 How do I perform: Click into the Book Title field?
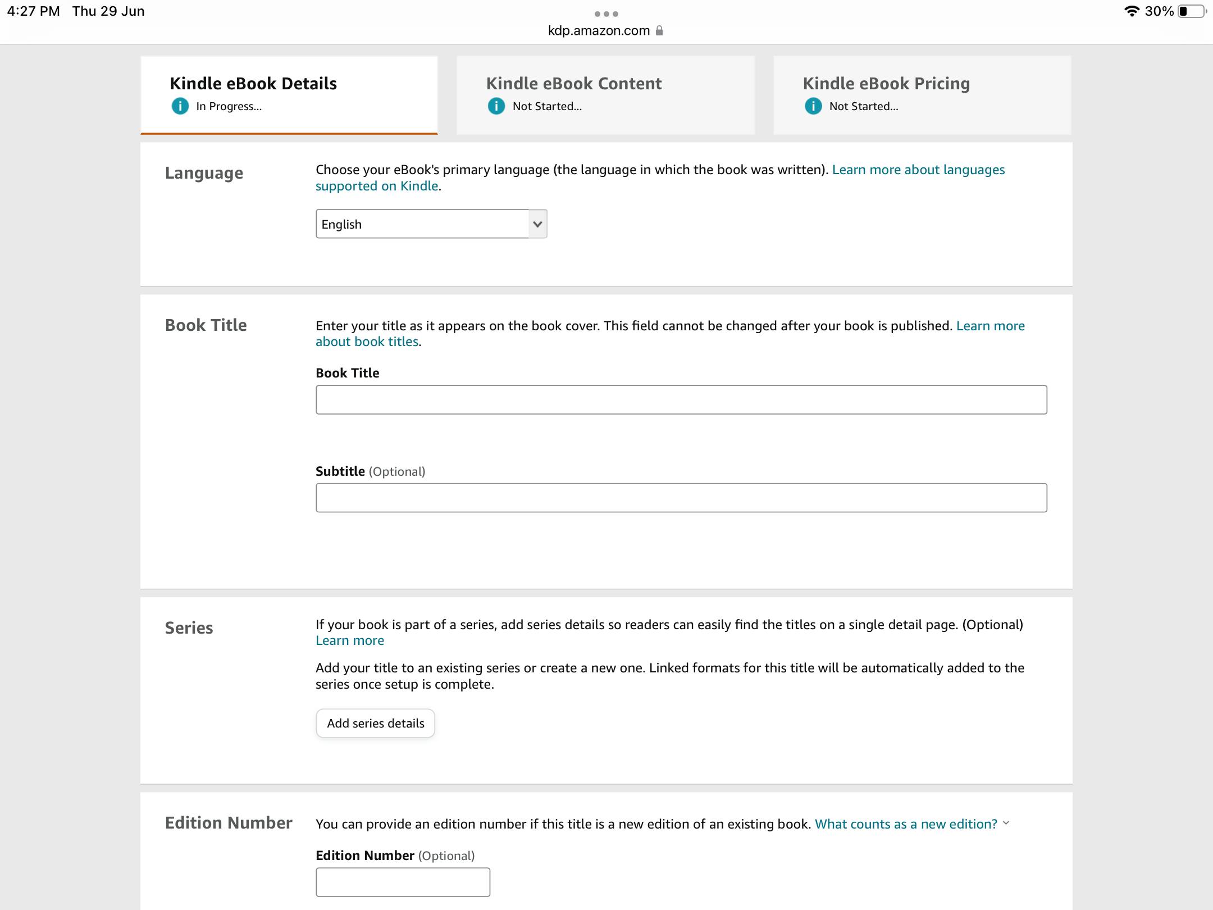681,400
